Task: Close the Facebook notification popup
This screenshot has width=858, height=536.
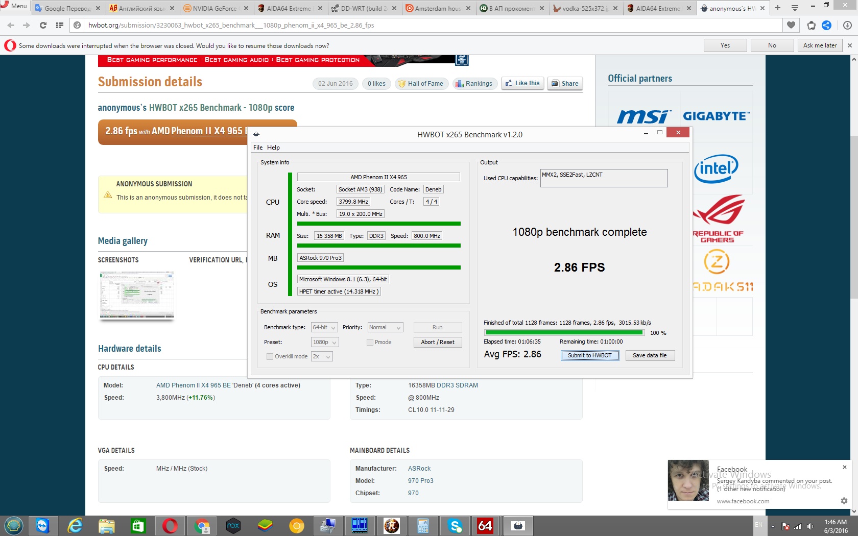Action: click(x=845, y=467)
